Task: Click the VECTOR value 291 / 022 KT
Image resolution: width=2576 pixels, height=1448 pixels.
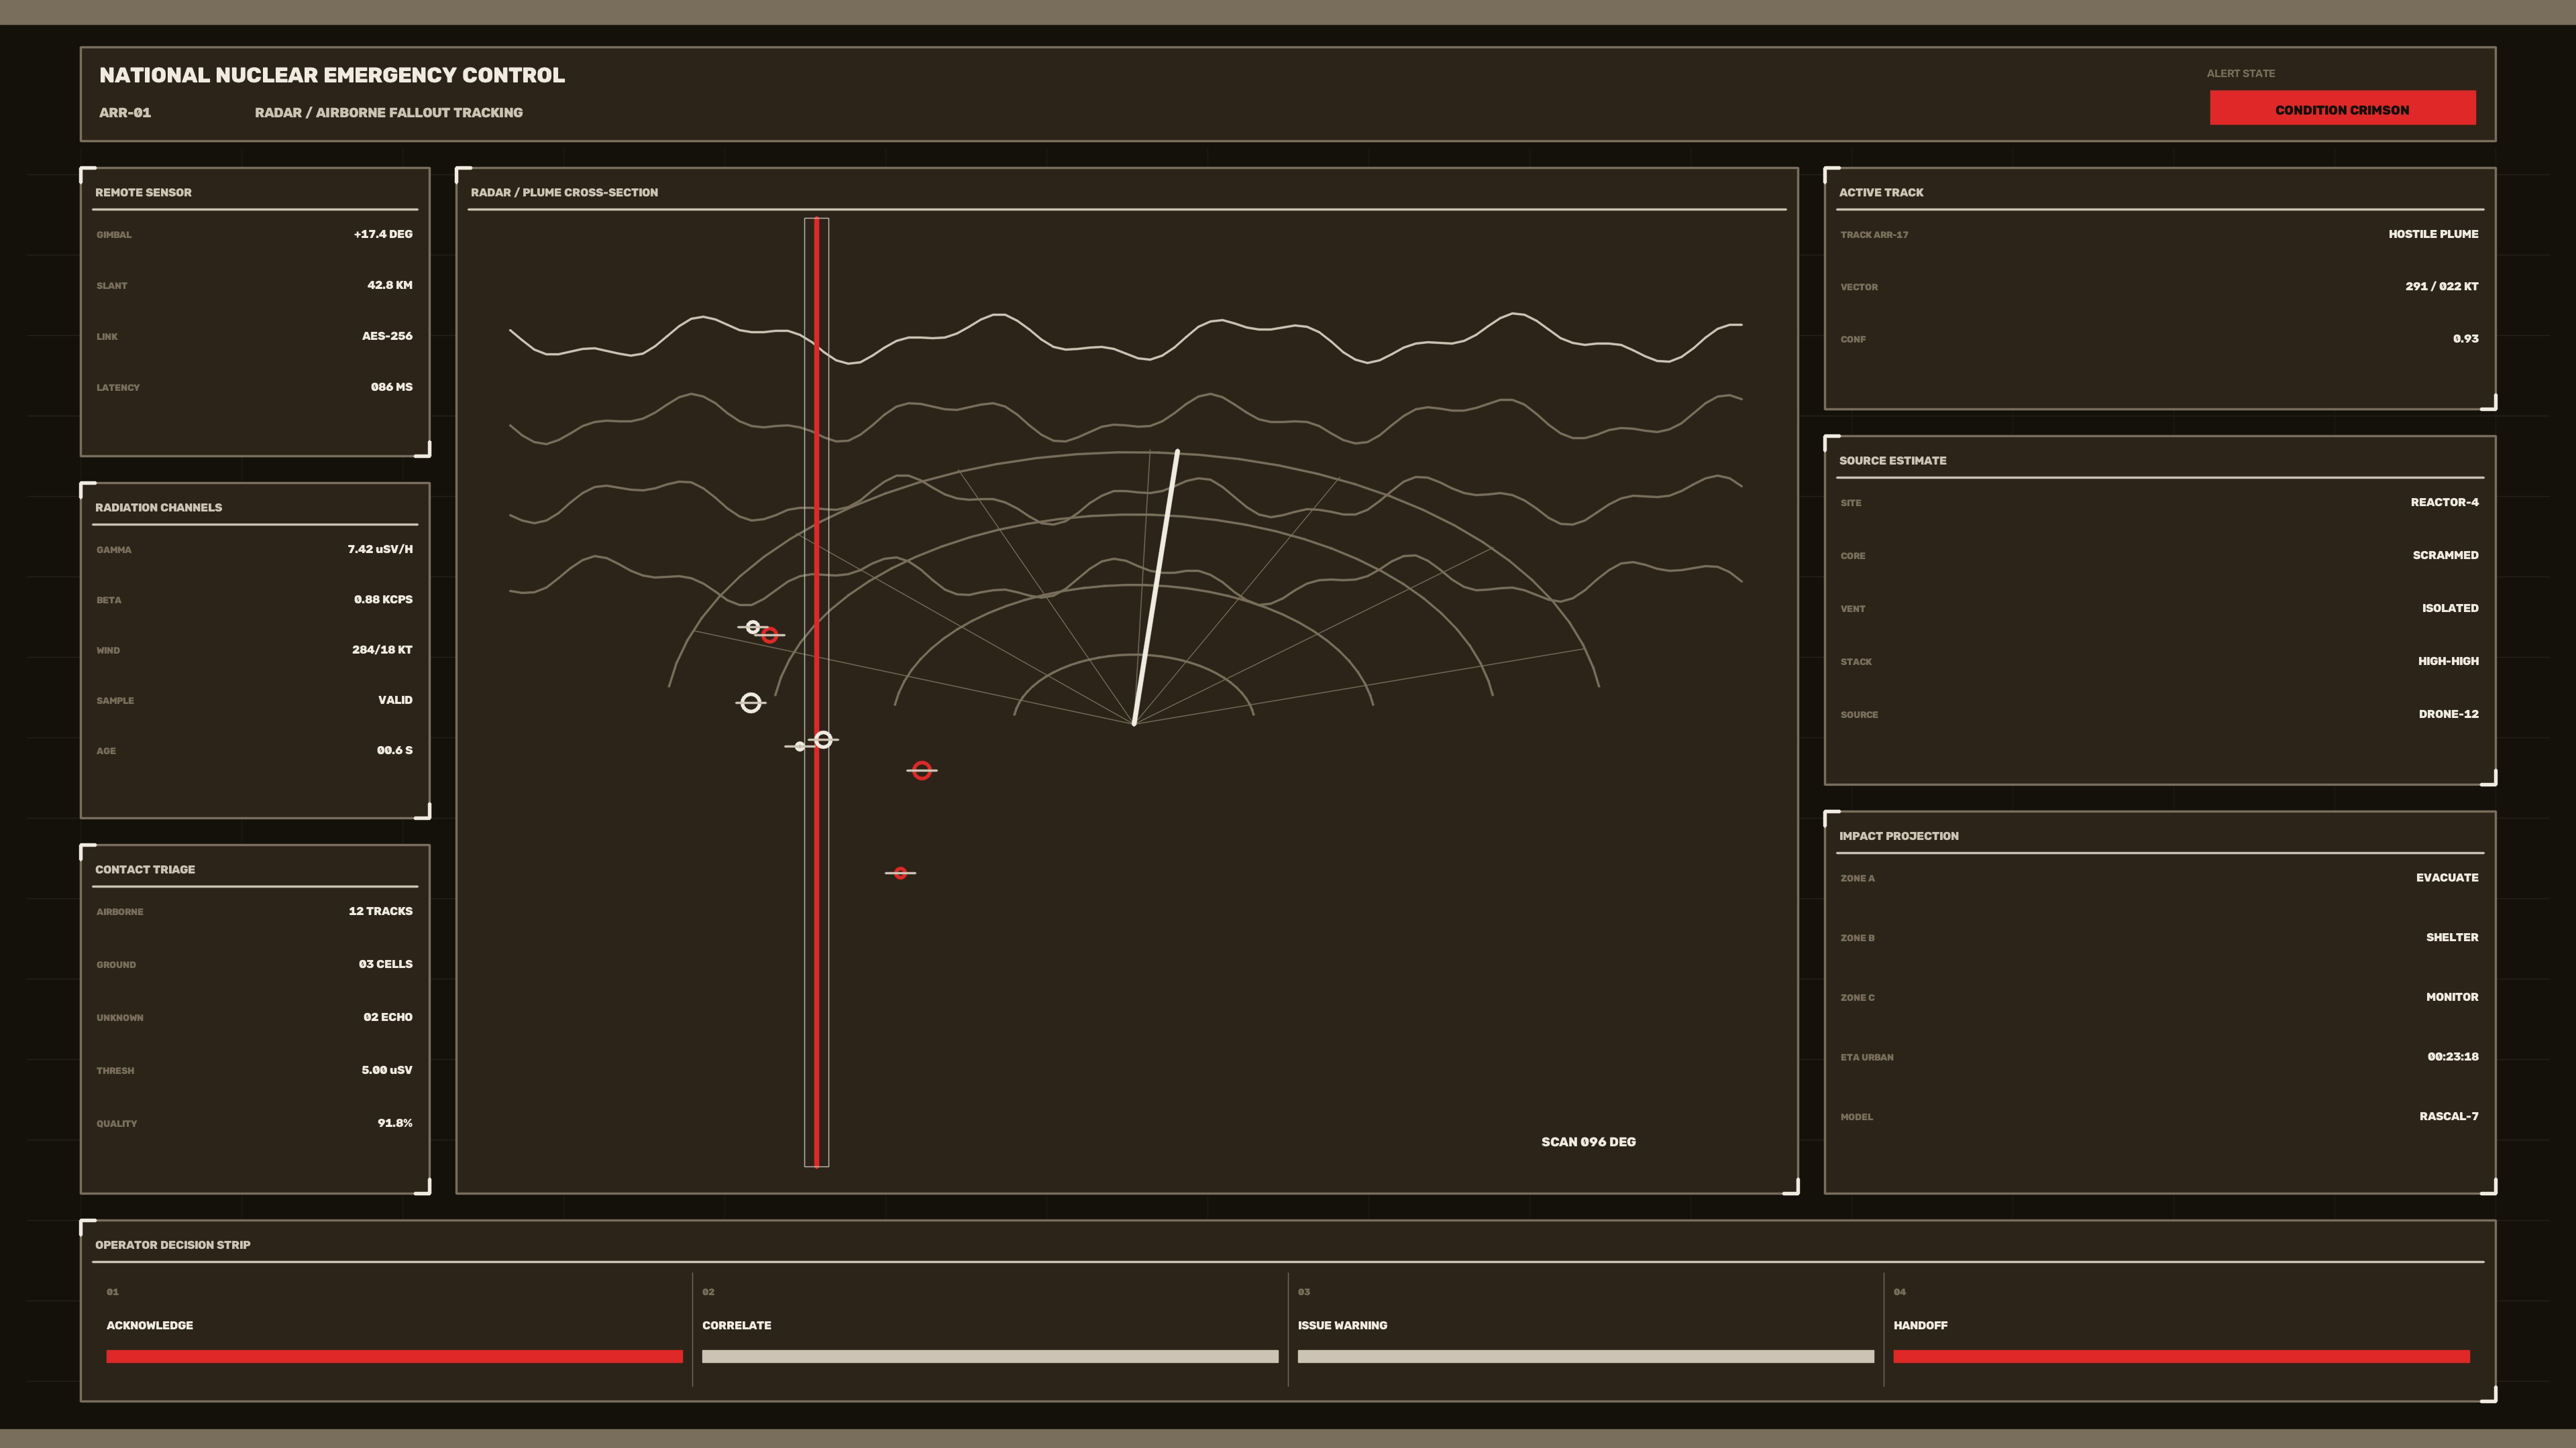Action: coord(2441,287)
